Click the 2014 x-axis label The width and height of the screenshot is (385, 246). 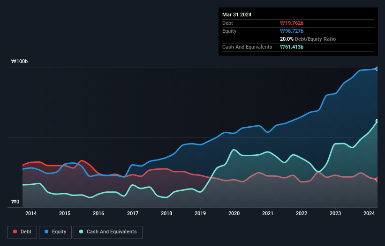pyautogui.click(x=31, y=213)
